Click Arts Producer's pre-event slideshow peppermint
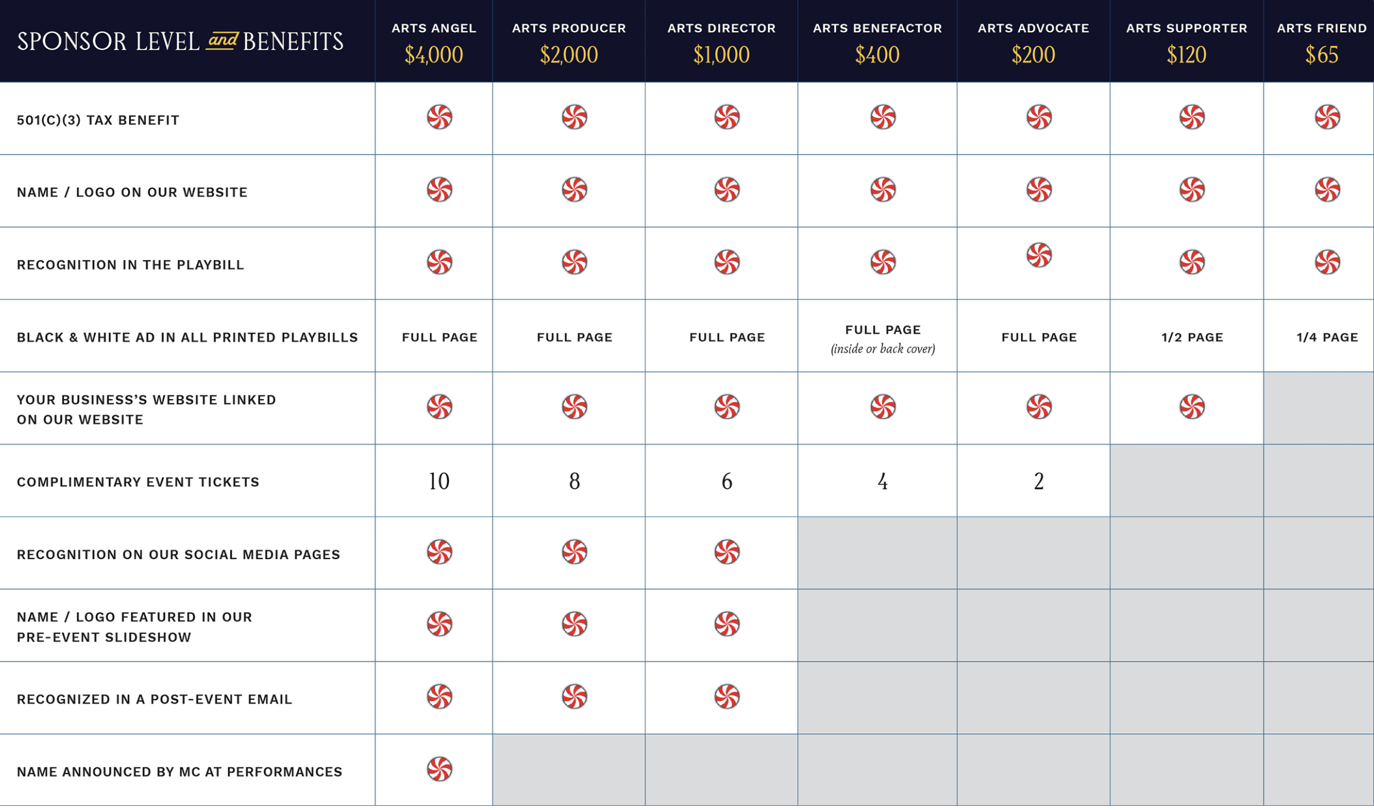The image size is (1374, 810). pos(574,624)
